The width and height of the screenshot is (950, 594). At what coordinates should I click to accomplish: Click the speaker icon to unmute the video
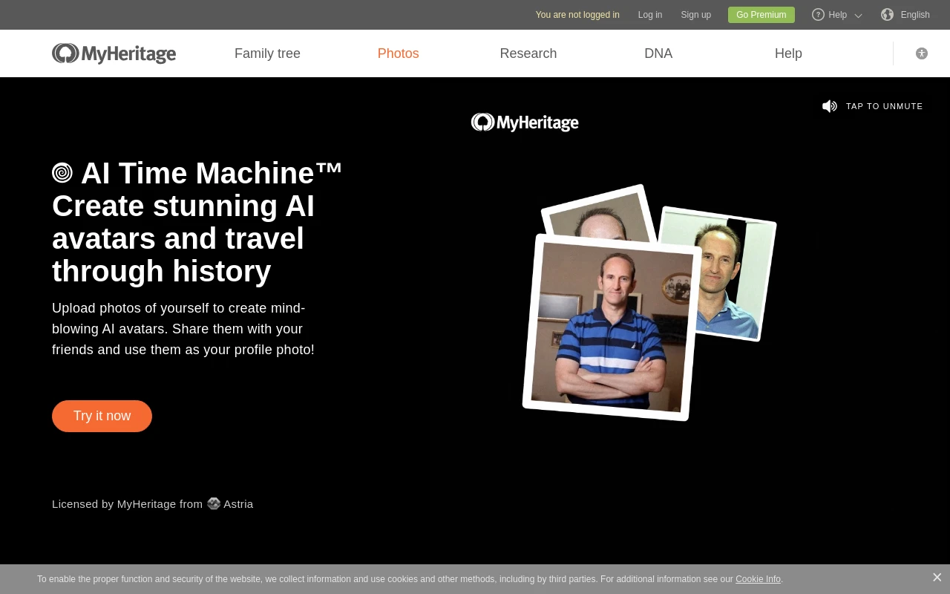tap(830, 106)
